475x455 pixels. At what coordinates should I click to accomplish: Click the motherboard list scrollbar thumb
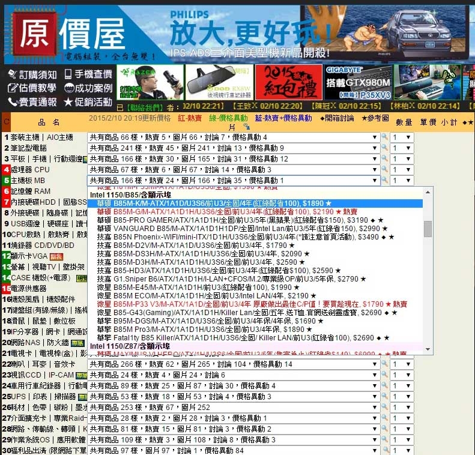pos(428,229)
